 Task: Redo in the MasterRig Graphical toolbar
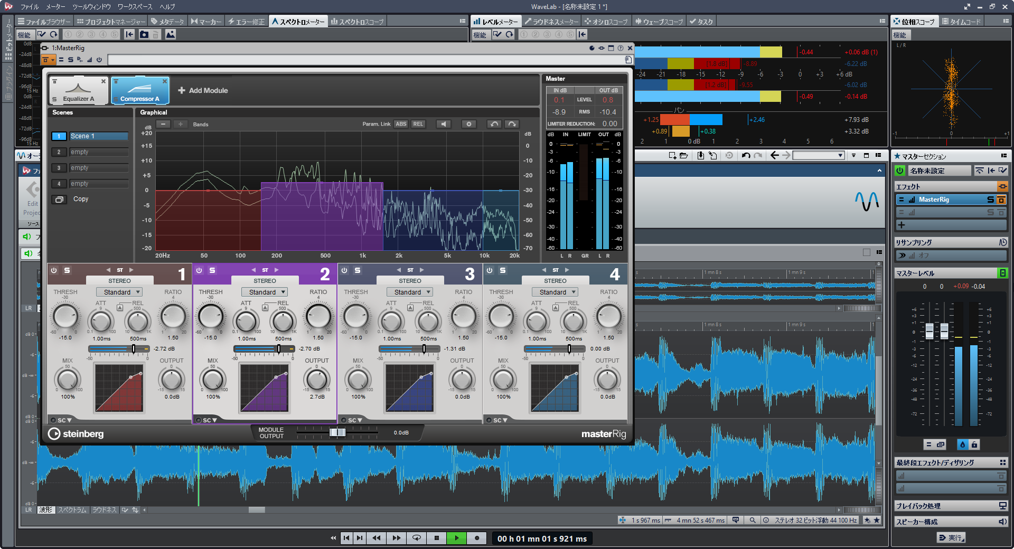(512, 124)
